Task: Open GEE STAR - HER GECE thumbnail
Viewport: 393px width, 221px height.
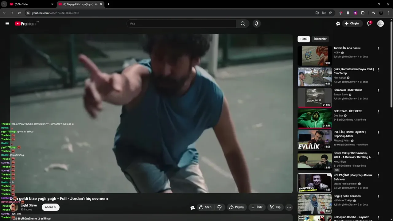Action: [315, 119]
